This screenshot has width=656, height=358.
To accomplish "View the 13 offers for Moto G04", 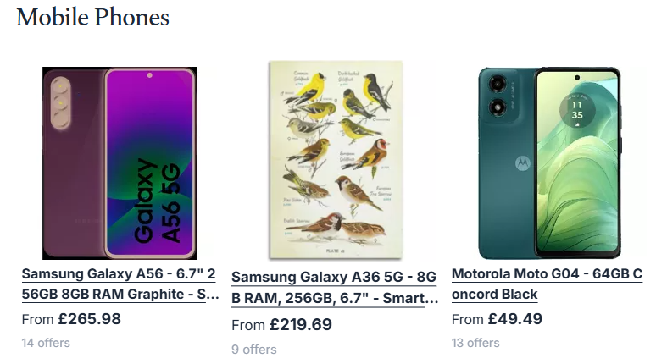I will pos(475,343).
